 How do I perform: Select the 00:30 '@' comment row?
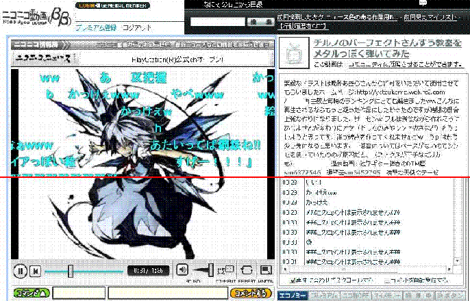pos(366,242)
